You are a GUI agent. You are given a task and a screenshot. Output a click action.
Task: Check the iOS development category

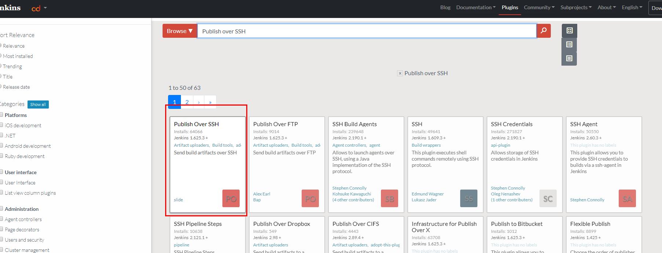[1, 125]
